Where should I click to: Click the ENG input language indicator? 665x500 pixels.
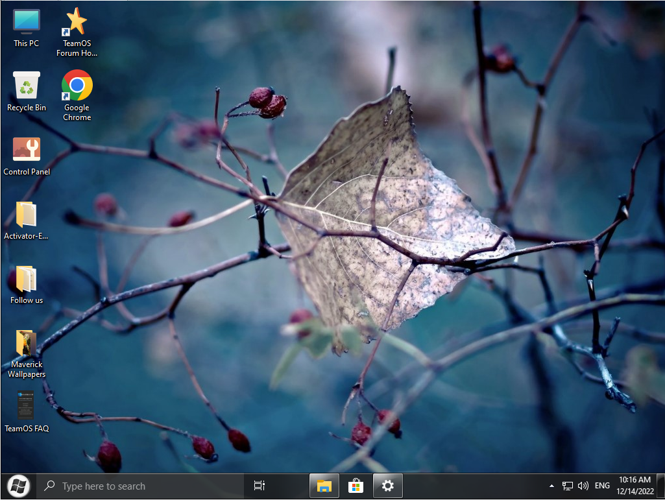(602, 486)
